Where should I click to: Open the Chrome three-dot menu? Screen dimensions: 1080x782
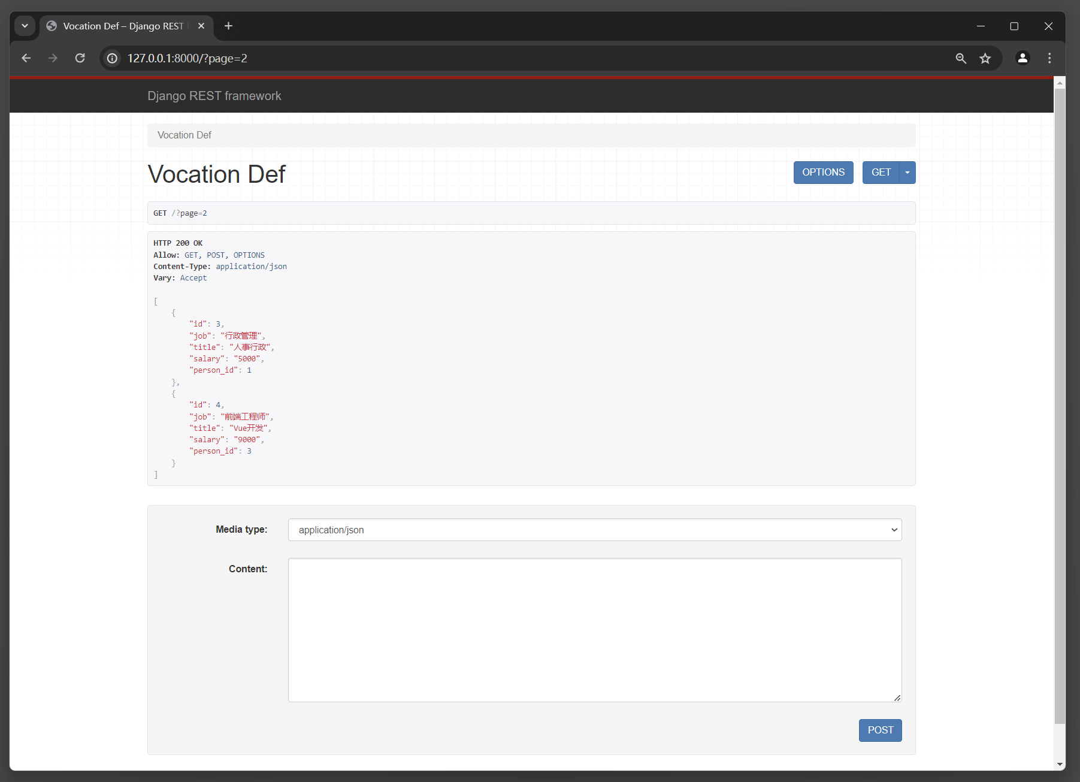click(x=1049, y=58)
